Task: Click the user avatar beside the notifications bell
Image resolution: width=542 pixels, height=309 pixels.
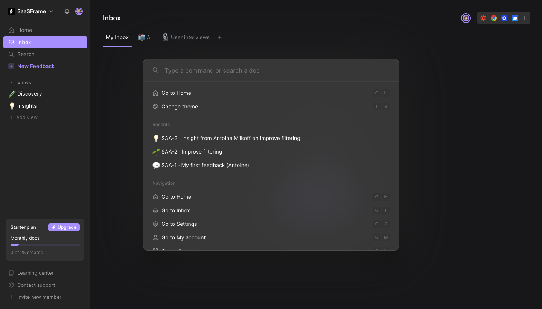Action: point(79,11)
